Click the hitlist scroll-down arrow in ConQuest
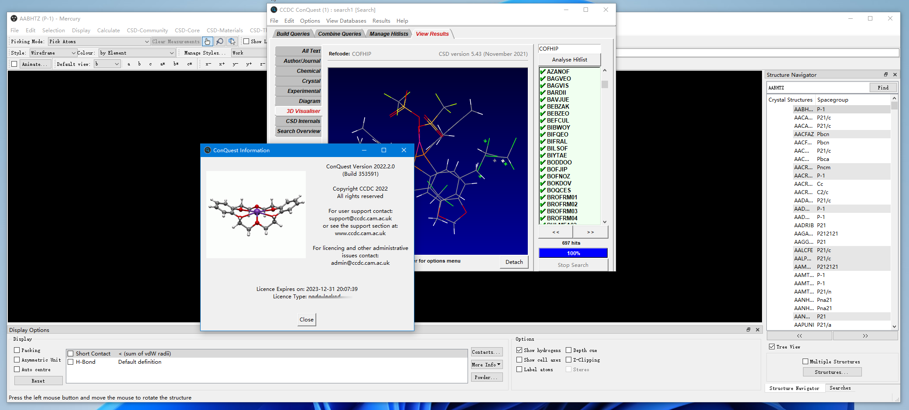 coord(605,222)
